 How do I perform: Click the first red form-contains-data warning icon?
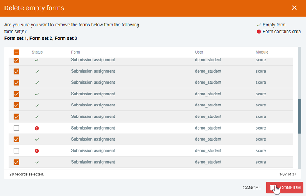click(x=37, y=128)
